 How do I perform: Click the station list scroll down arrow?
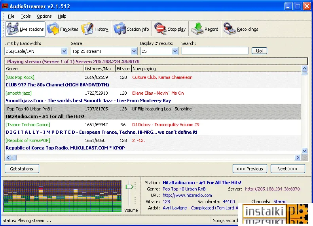point(304,151)
